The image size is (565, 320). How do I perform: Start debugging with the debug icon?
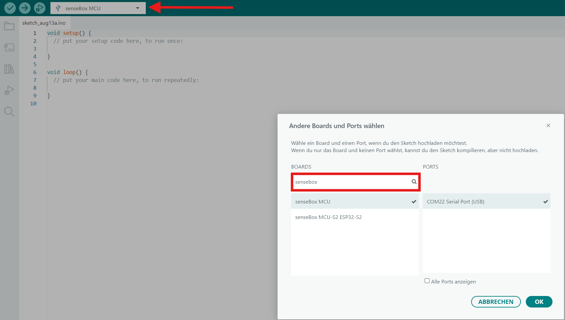point(40,8)
